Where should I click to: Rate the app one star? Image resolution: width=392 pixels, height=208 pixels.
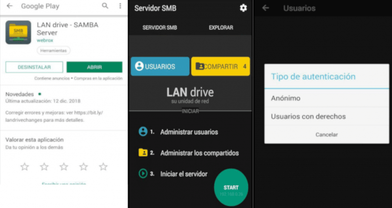[x=24, y=167]
